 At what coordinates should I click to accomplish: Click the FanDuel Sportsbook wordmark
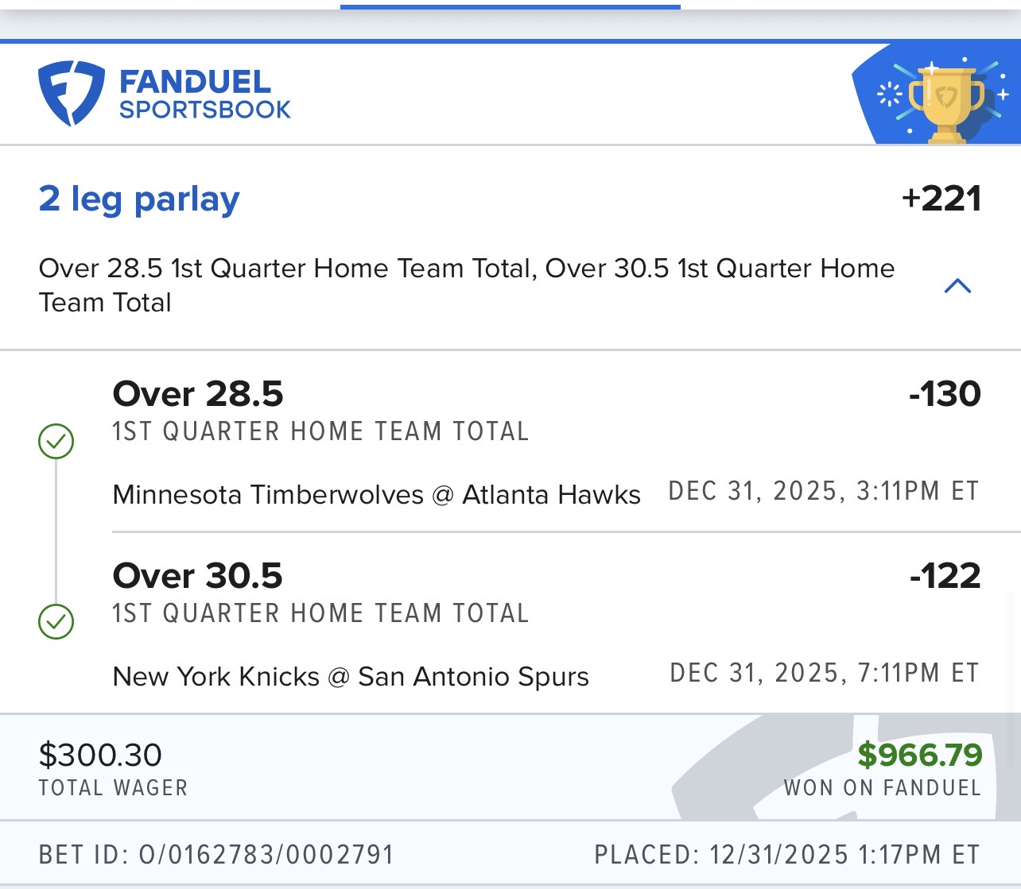204,95
